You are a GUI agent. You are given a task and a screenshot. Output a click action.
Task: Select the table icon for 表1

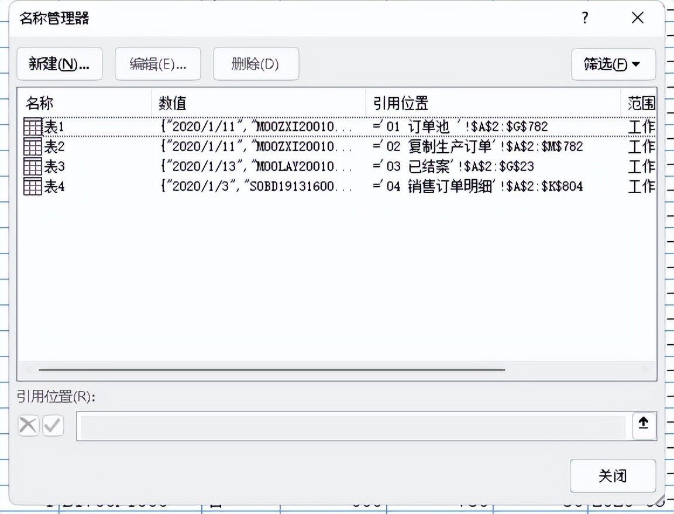click(33, 126)
